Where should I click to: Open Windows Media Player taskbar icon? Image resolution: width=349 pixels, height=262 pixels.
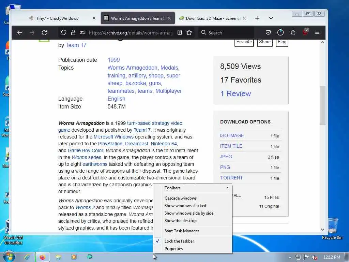pyautogui.click(x=74, y=257)
